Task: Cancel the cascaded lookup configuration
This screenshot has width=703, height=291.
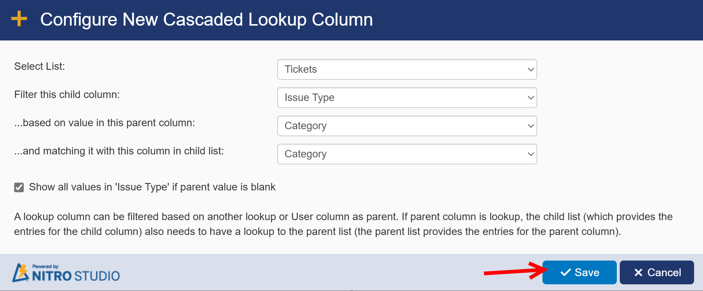Action: (x=657, y=272)
